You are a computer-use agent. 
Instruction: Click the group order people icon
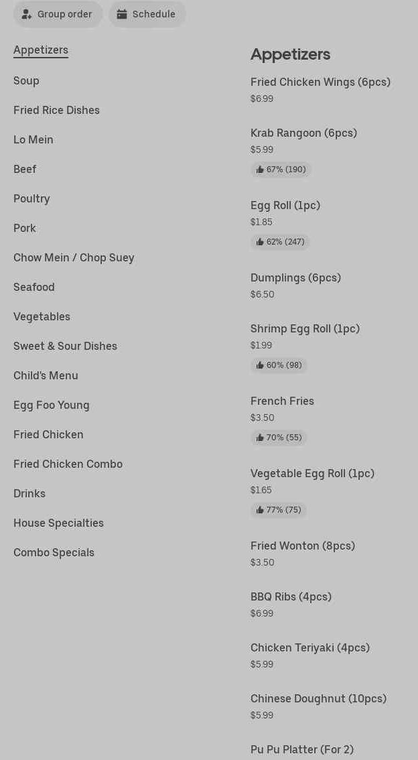pyautogui.click(x=27, y=14)
